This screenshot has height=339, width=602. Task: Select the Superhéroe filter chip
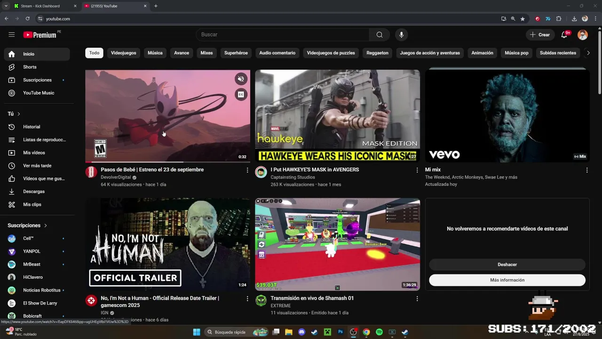coord(236,53)
